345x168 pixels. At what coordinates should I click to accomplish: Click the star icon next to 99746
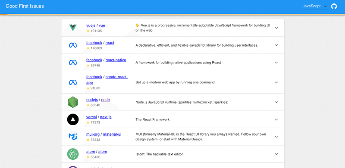88,66
